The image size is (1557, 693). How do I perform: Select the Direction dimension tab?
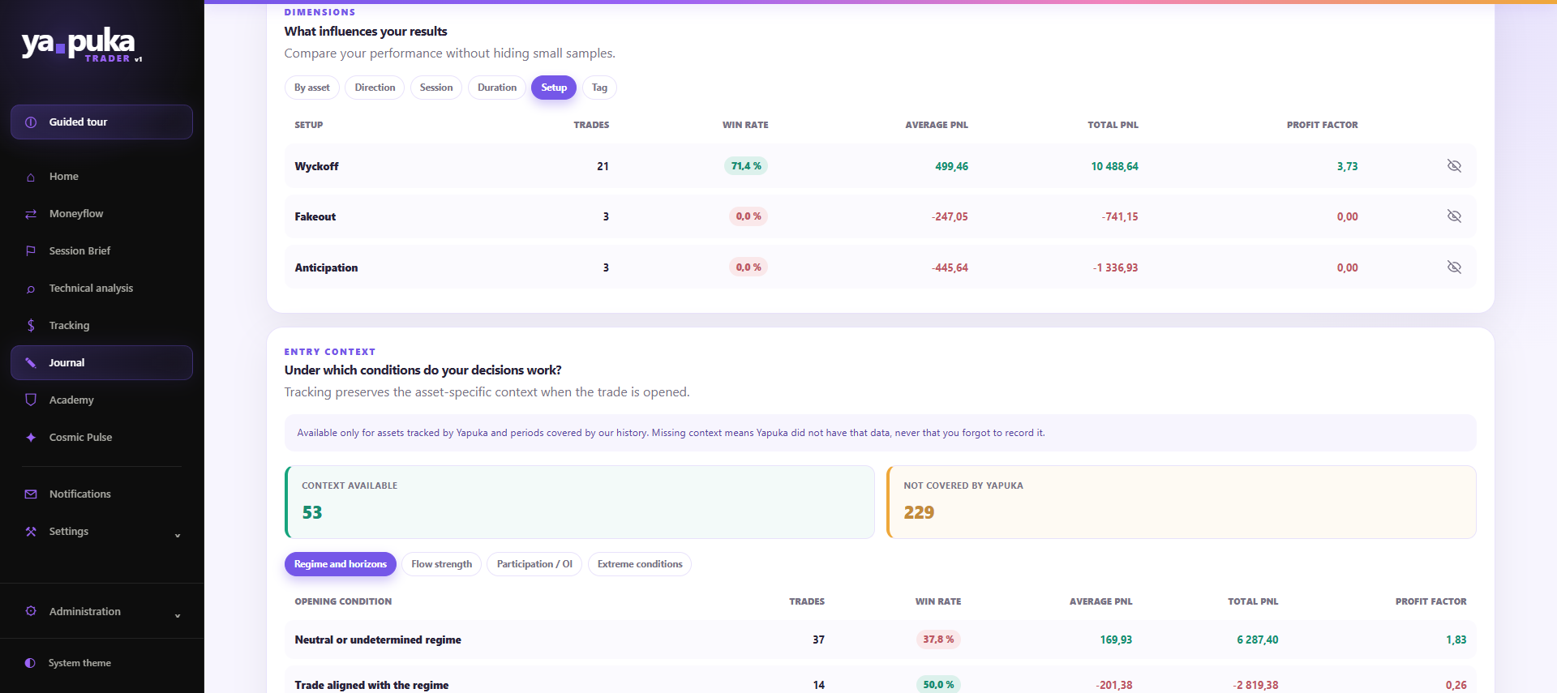[375, 88]
